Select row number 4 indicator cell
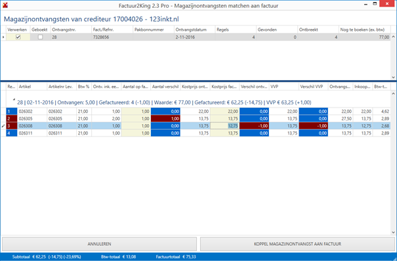Viewport: 397px width, 261px height. pyautogui.click(x=12, y=133)
